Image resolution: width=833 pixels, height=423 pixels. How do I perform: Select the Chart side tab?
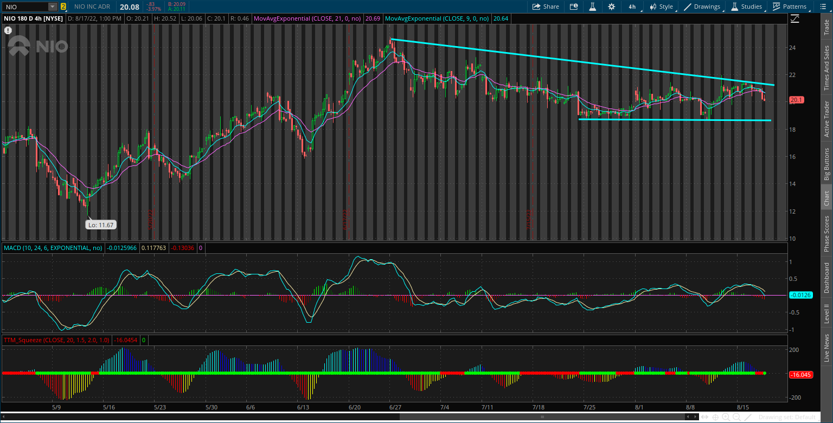pyautogui.click(x=826, y=198)
